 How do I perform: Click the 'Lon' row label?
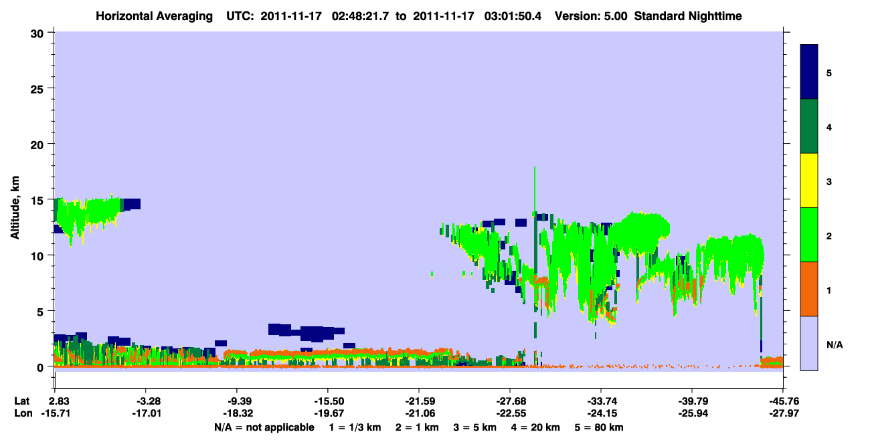[22, 414]
